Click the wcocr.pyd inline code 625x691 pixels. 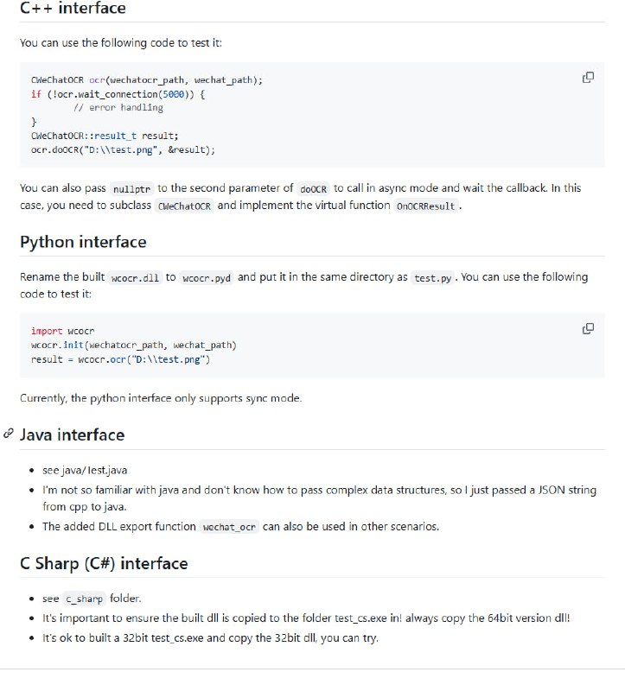(207, 277)
